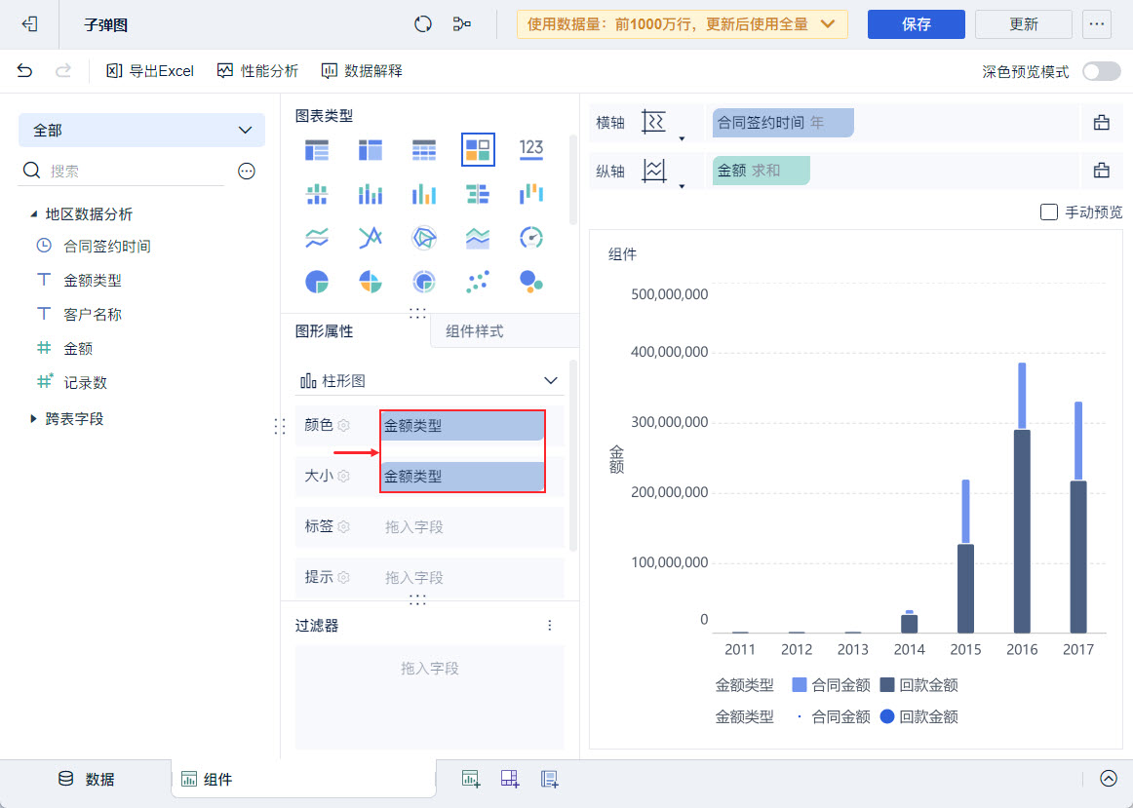Image resolution: width=1133 pixels, height=808 pixels.
Task: Open the 柱形图 shape type dropdown
Action: [429, 380]
